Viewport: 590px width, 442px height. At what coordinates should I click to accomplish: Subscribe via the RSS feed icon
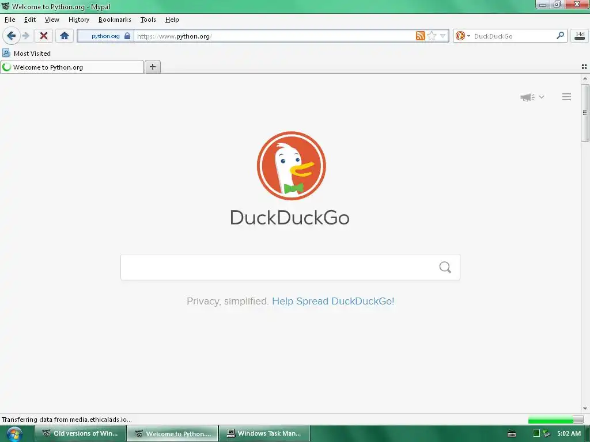click(x=420, y=36)
